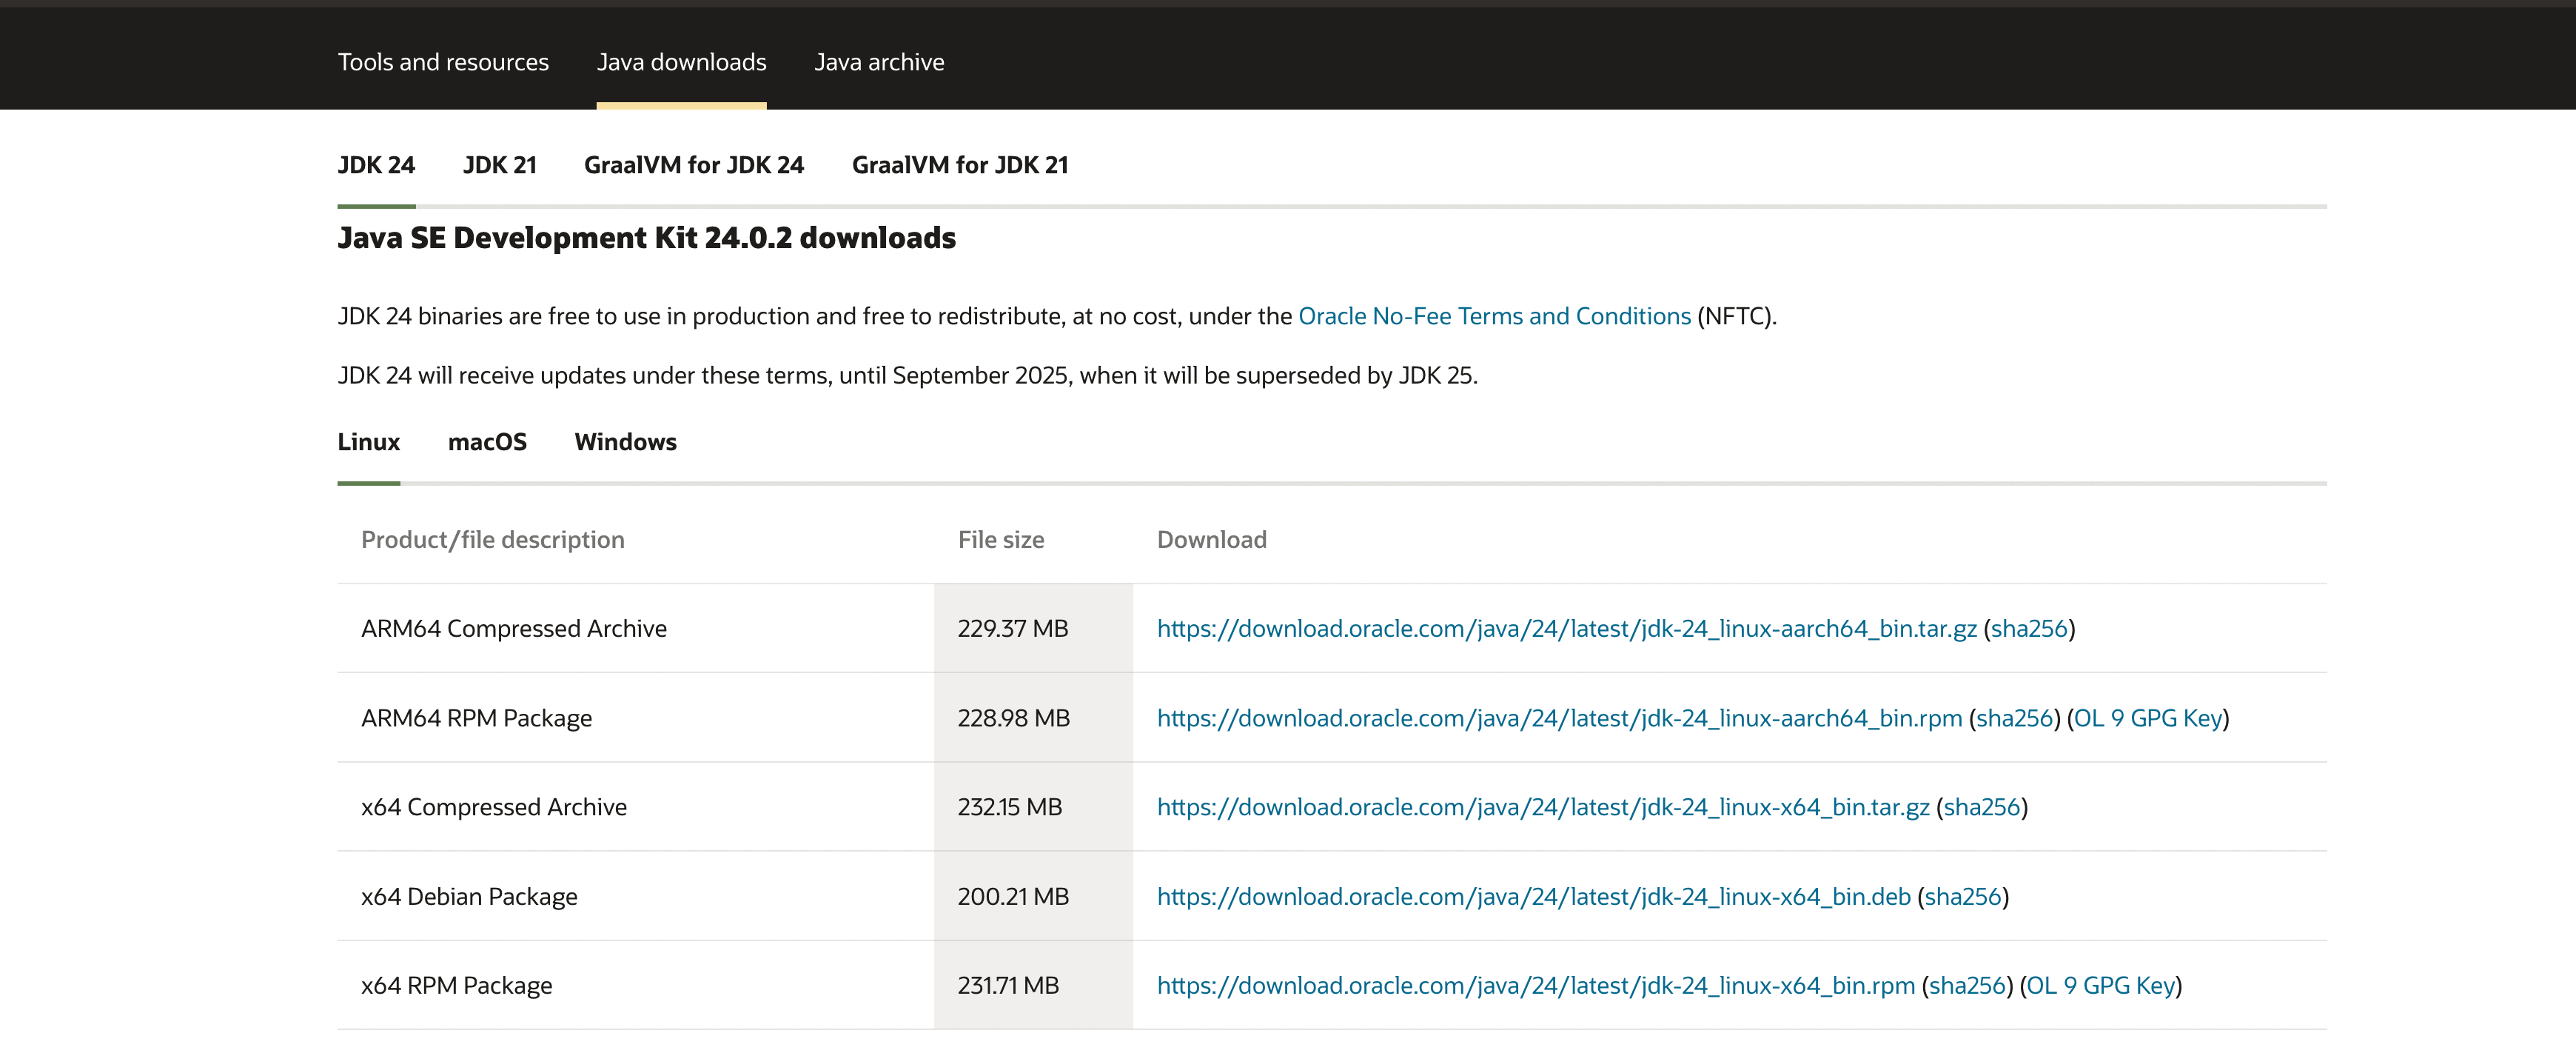Switch to the macOS platform tab
The height and width of the screenshot is (1053, 2576).
coord(487,442)
